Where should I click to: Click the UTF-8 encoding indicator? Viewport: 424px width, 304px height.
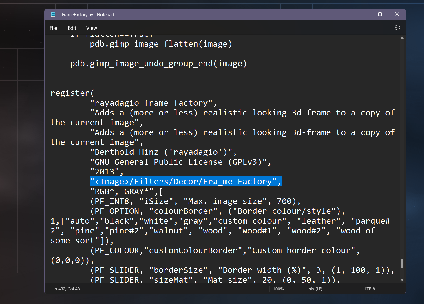pyautogui.click(x=369, y=289)
